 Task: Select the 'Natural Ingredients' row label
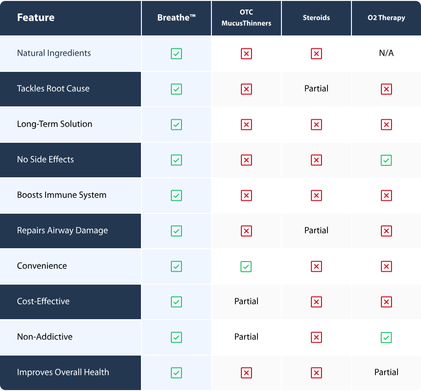coord(54,53)
